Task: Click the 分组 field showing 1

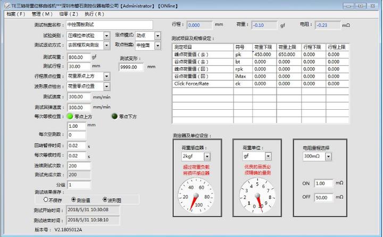Action: click(x=79, y=185)
